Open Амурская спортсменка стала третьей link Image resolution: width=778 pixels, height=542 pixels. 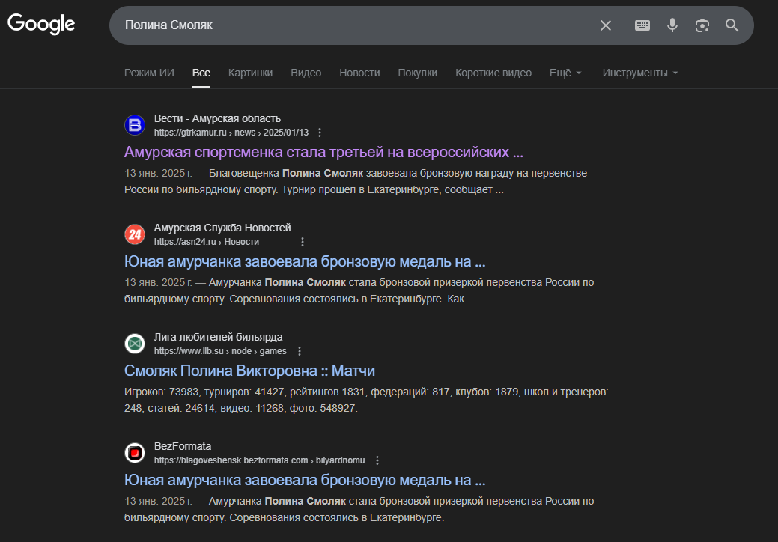click(323, 152)
